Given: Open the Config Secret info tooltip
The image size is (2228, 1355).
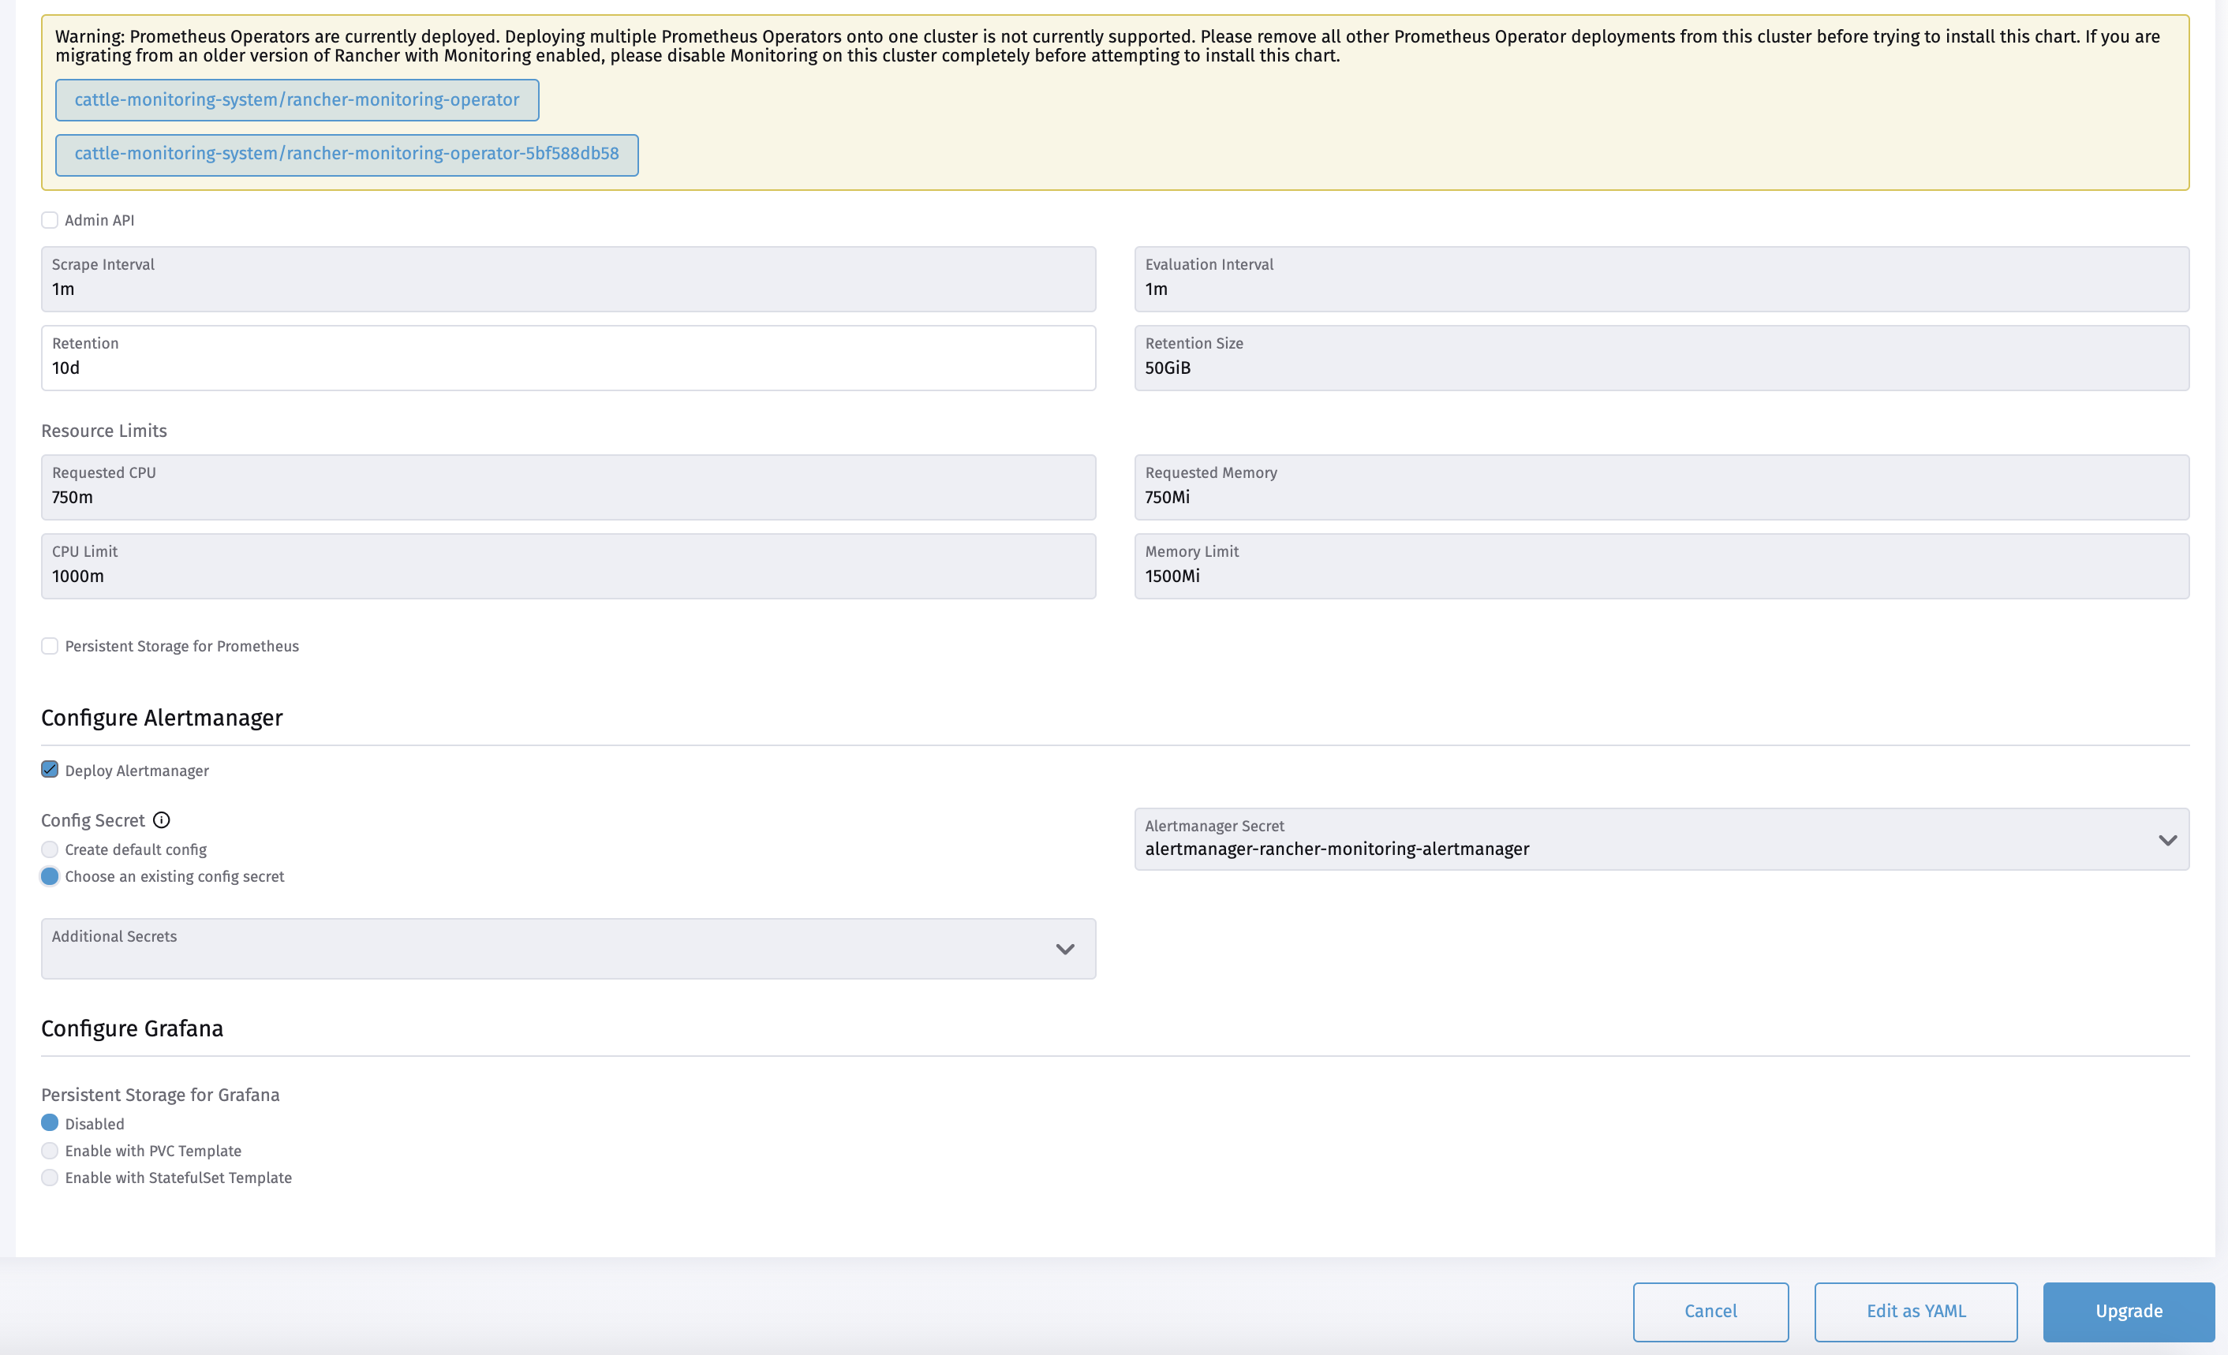Looking at the screenshot, I should 162,820.
